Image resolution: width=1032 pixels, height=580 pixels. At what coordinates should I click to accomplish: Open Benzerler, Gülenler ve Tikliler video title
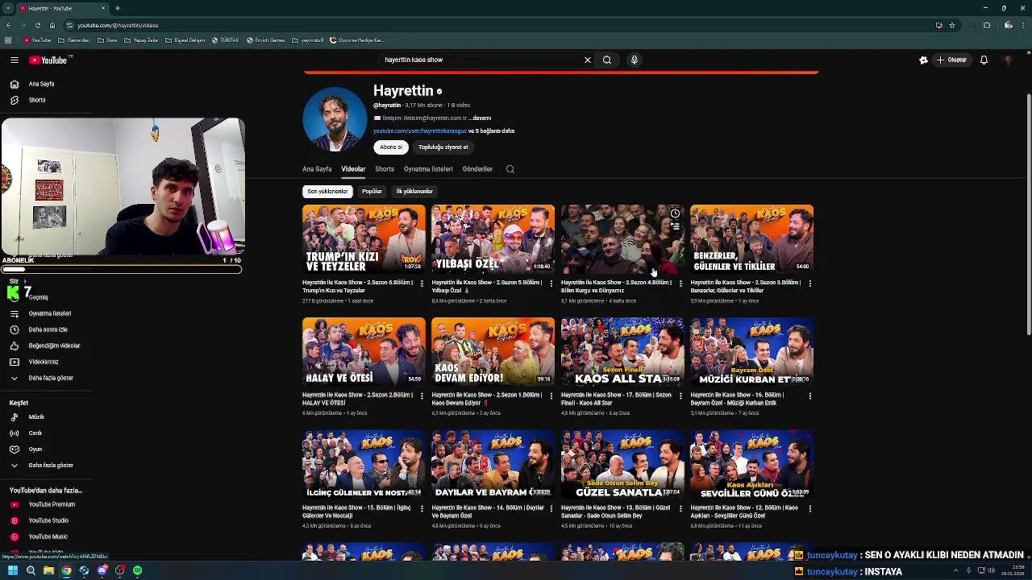click(x=746, y=287)
